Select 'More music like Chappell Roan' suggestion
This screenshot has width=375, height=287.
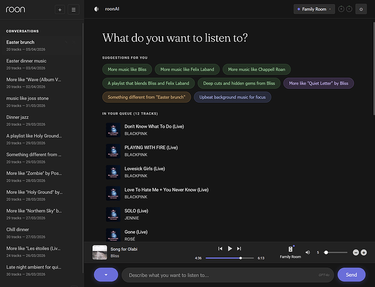click(257, 70)
